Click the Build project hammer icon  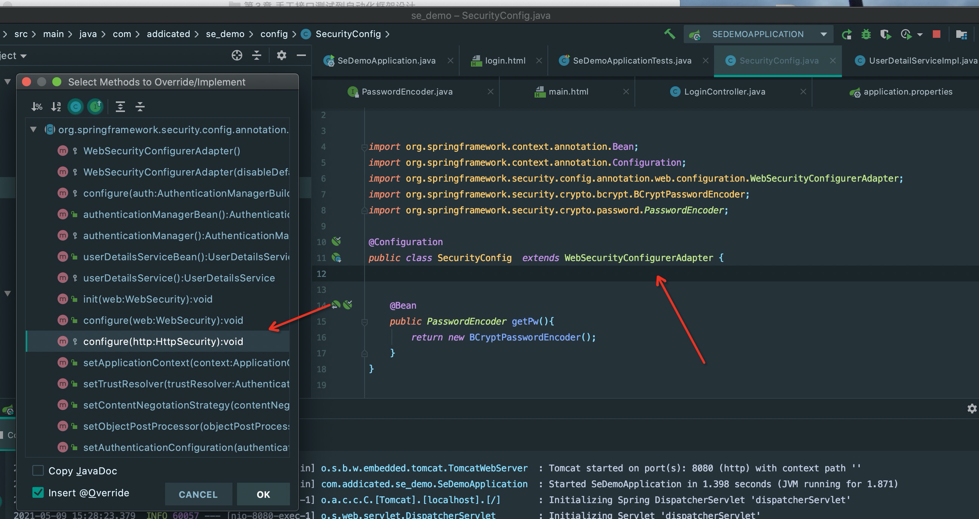[670, 34]
